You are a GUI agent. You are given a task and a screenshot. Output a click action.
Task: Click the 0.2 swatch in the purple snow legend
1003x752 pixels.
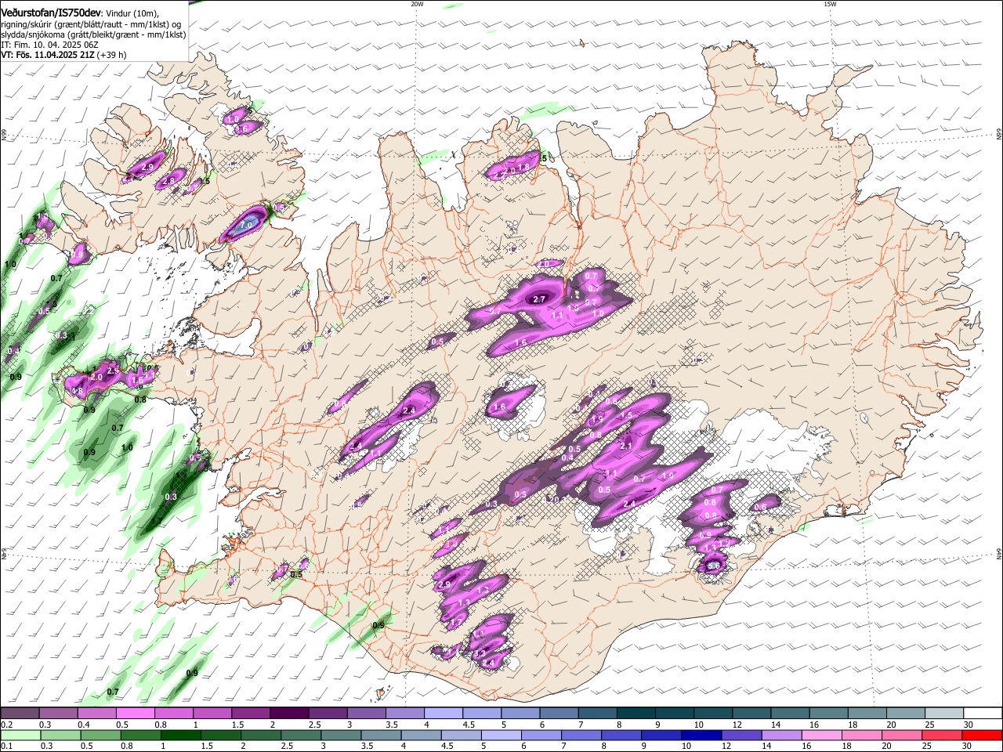coord(20,714)
